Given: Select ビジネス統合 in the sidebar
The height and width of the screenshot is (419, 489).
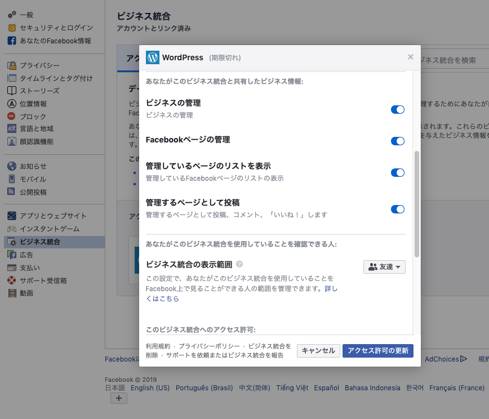Looking at the screenshot, I should click(54, 242).
